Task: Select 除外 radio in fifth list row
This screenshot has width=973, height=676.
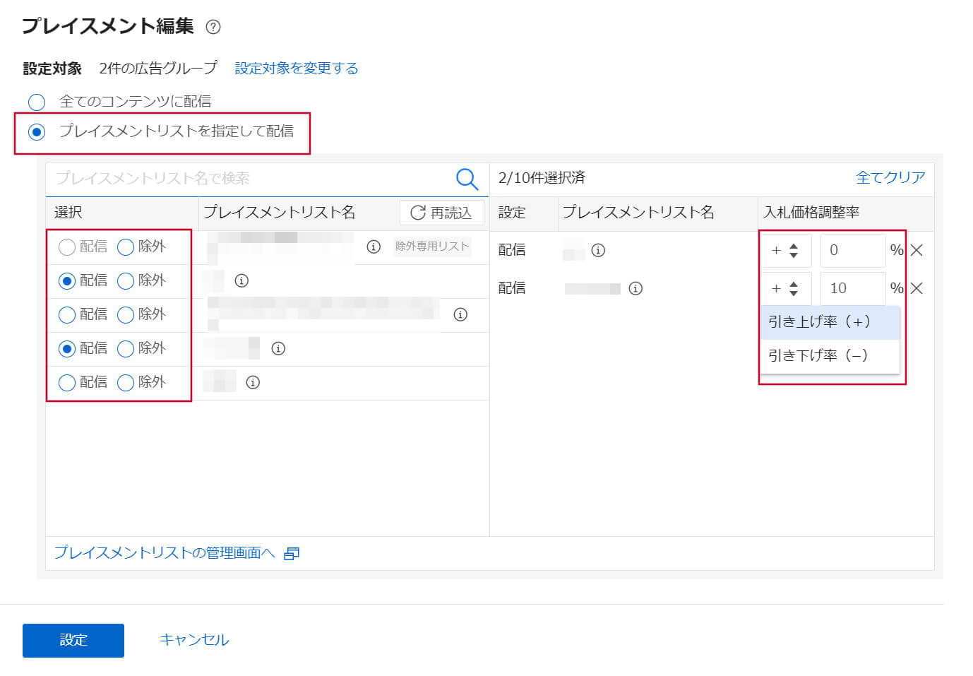Action: tap(126, 383)
